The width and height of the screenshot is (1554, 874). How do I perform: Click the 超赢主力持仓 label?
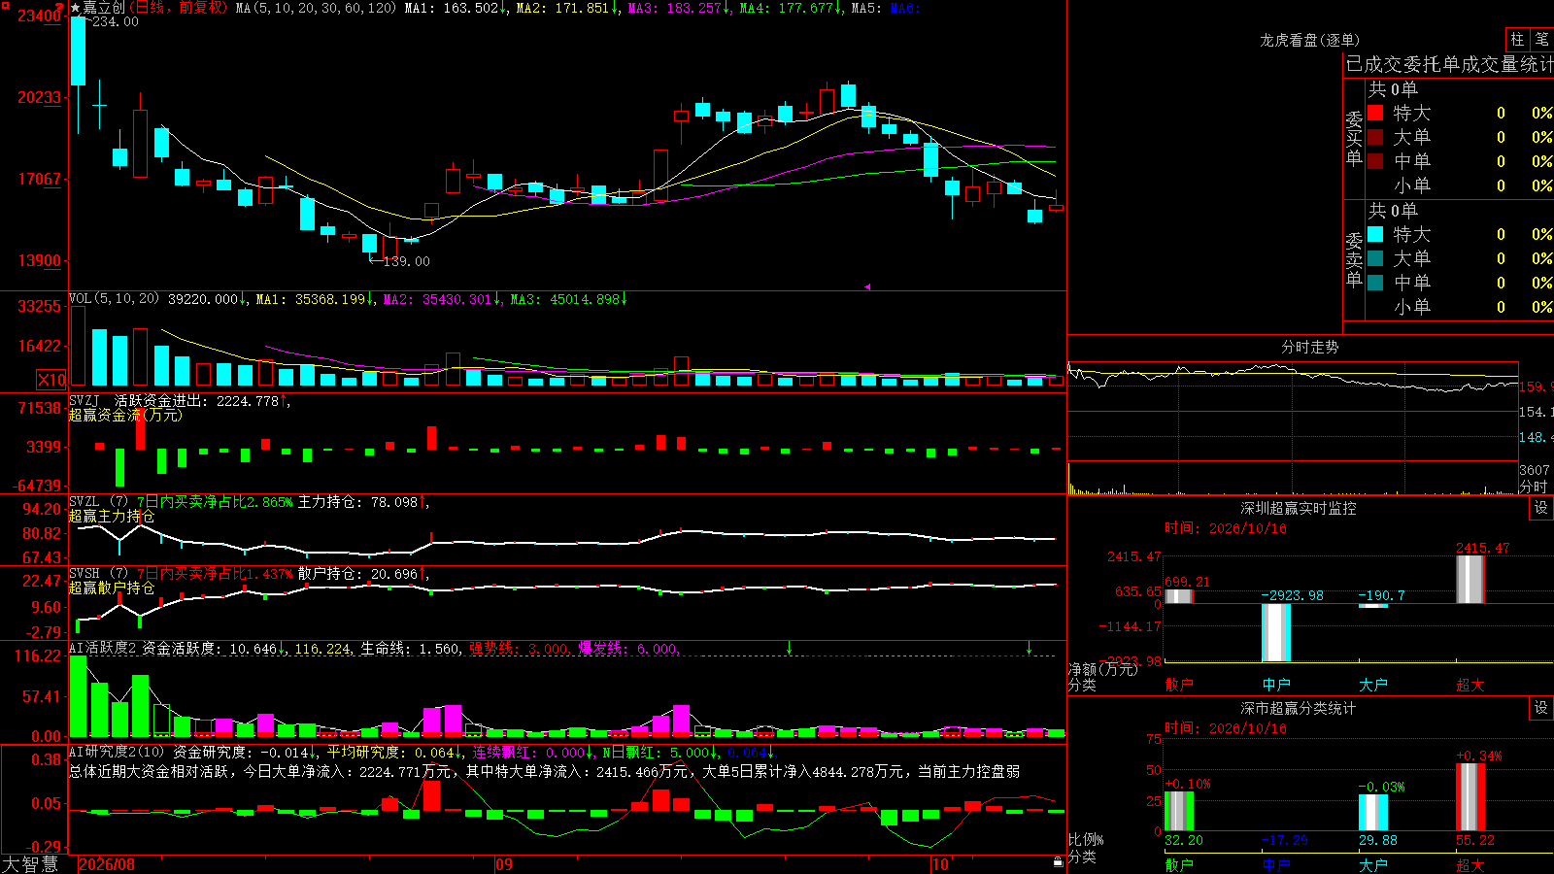click(x=112, y=516)
